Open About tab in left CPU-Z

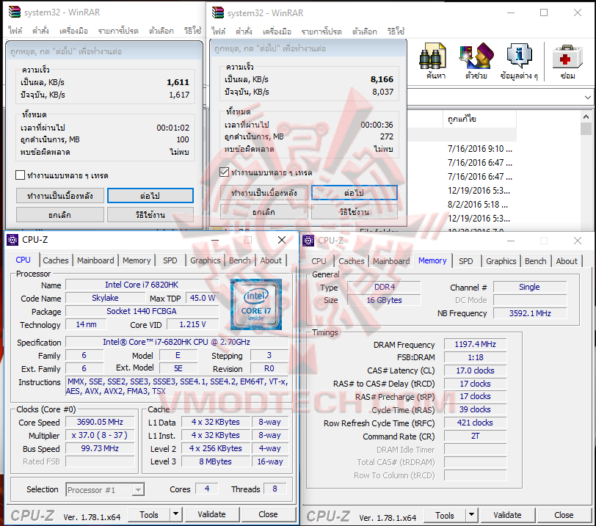[x=271, y=260]
